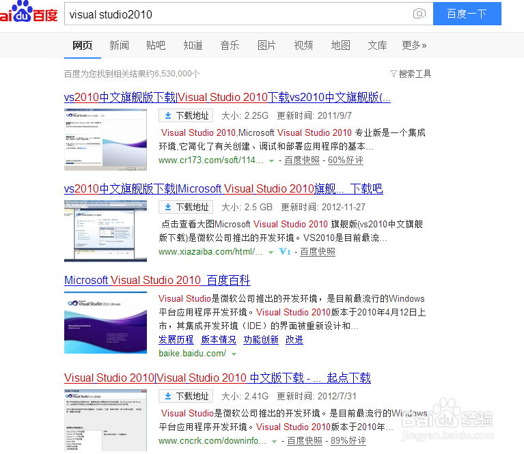Click the V1 verification icon

(285, 251)
